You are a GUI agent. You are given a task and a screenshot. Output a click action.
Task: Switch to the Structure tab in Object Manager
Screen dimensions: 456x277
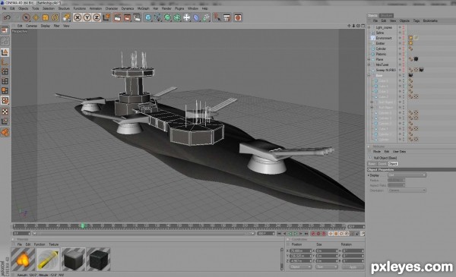click(x=386, y=15)
